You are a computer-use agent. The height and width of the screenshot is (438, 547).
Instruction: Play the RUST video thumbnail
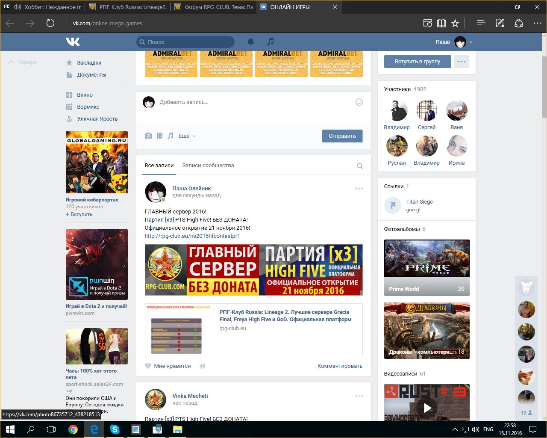pos(427,408)
